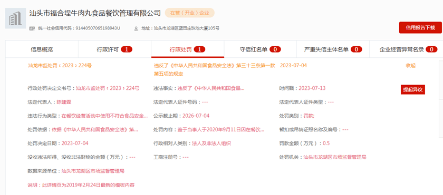
Task: Click the truncated 违法行为类型 text
Action: click(104, 116)
